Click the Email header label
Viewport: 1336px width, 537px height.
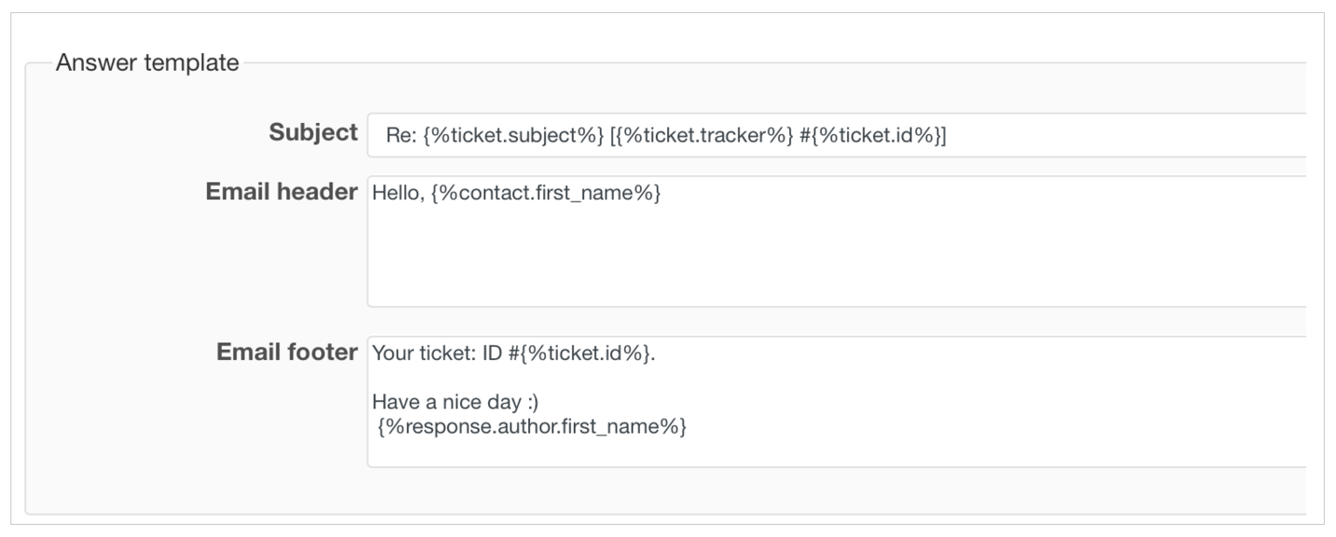[x=280, y=193]
